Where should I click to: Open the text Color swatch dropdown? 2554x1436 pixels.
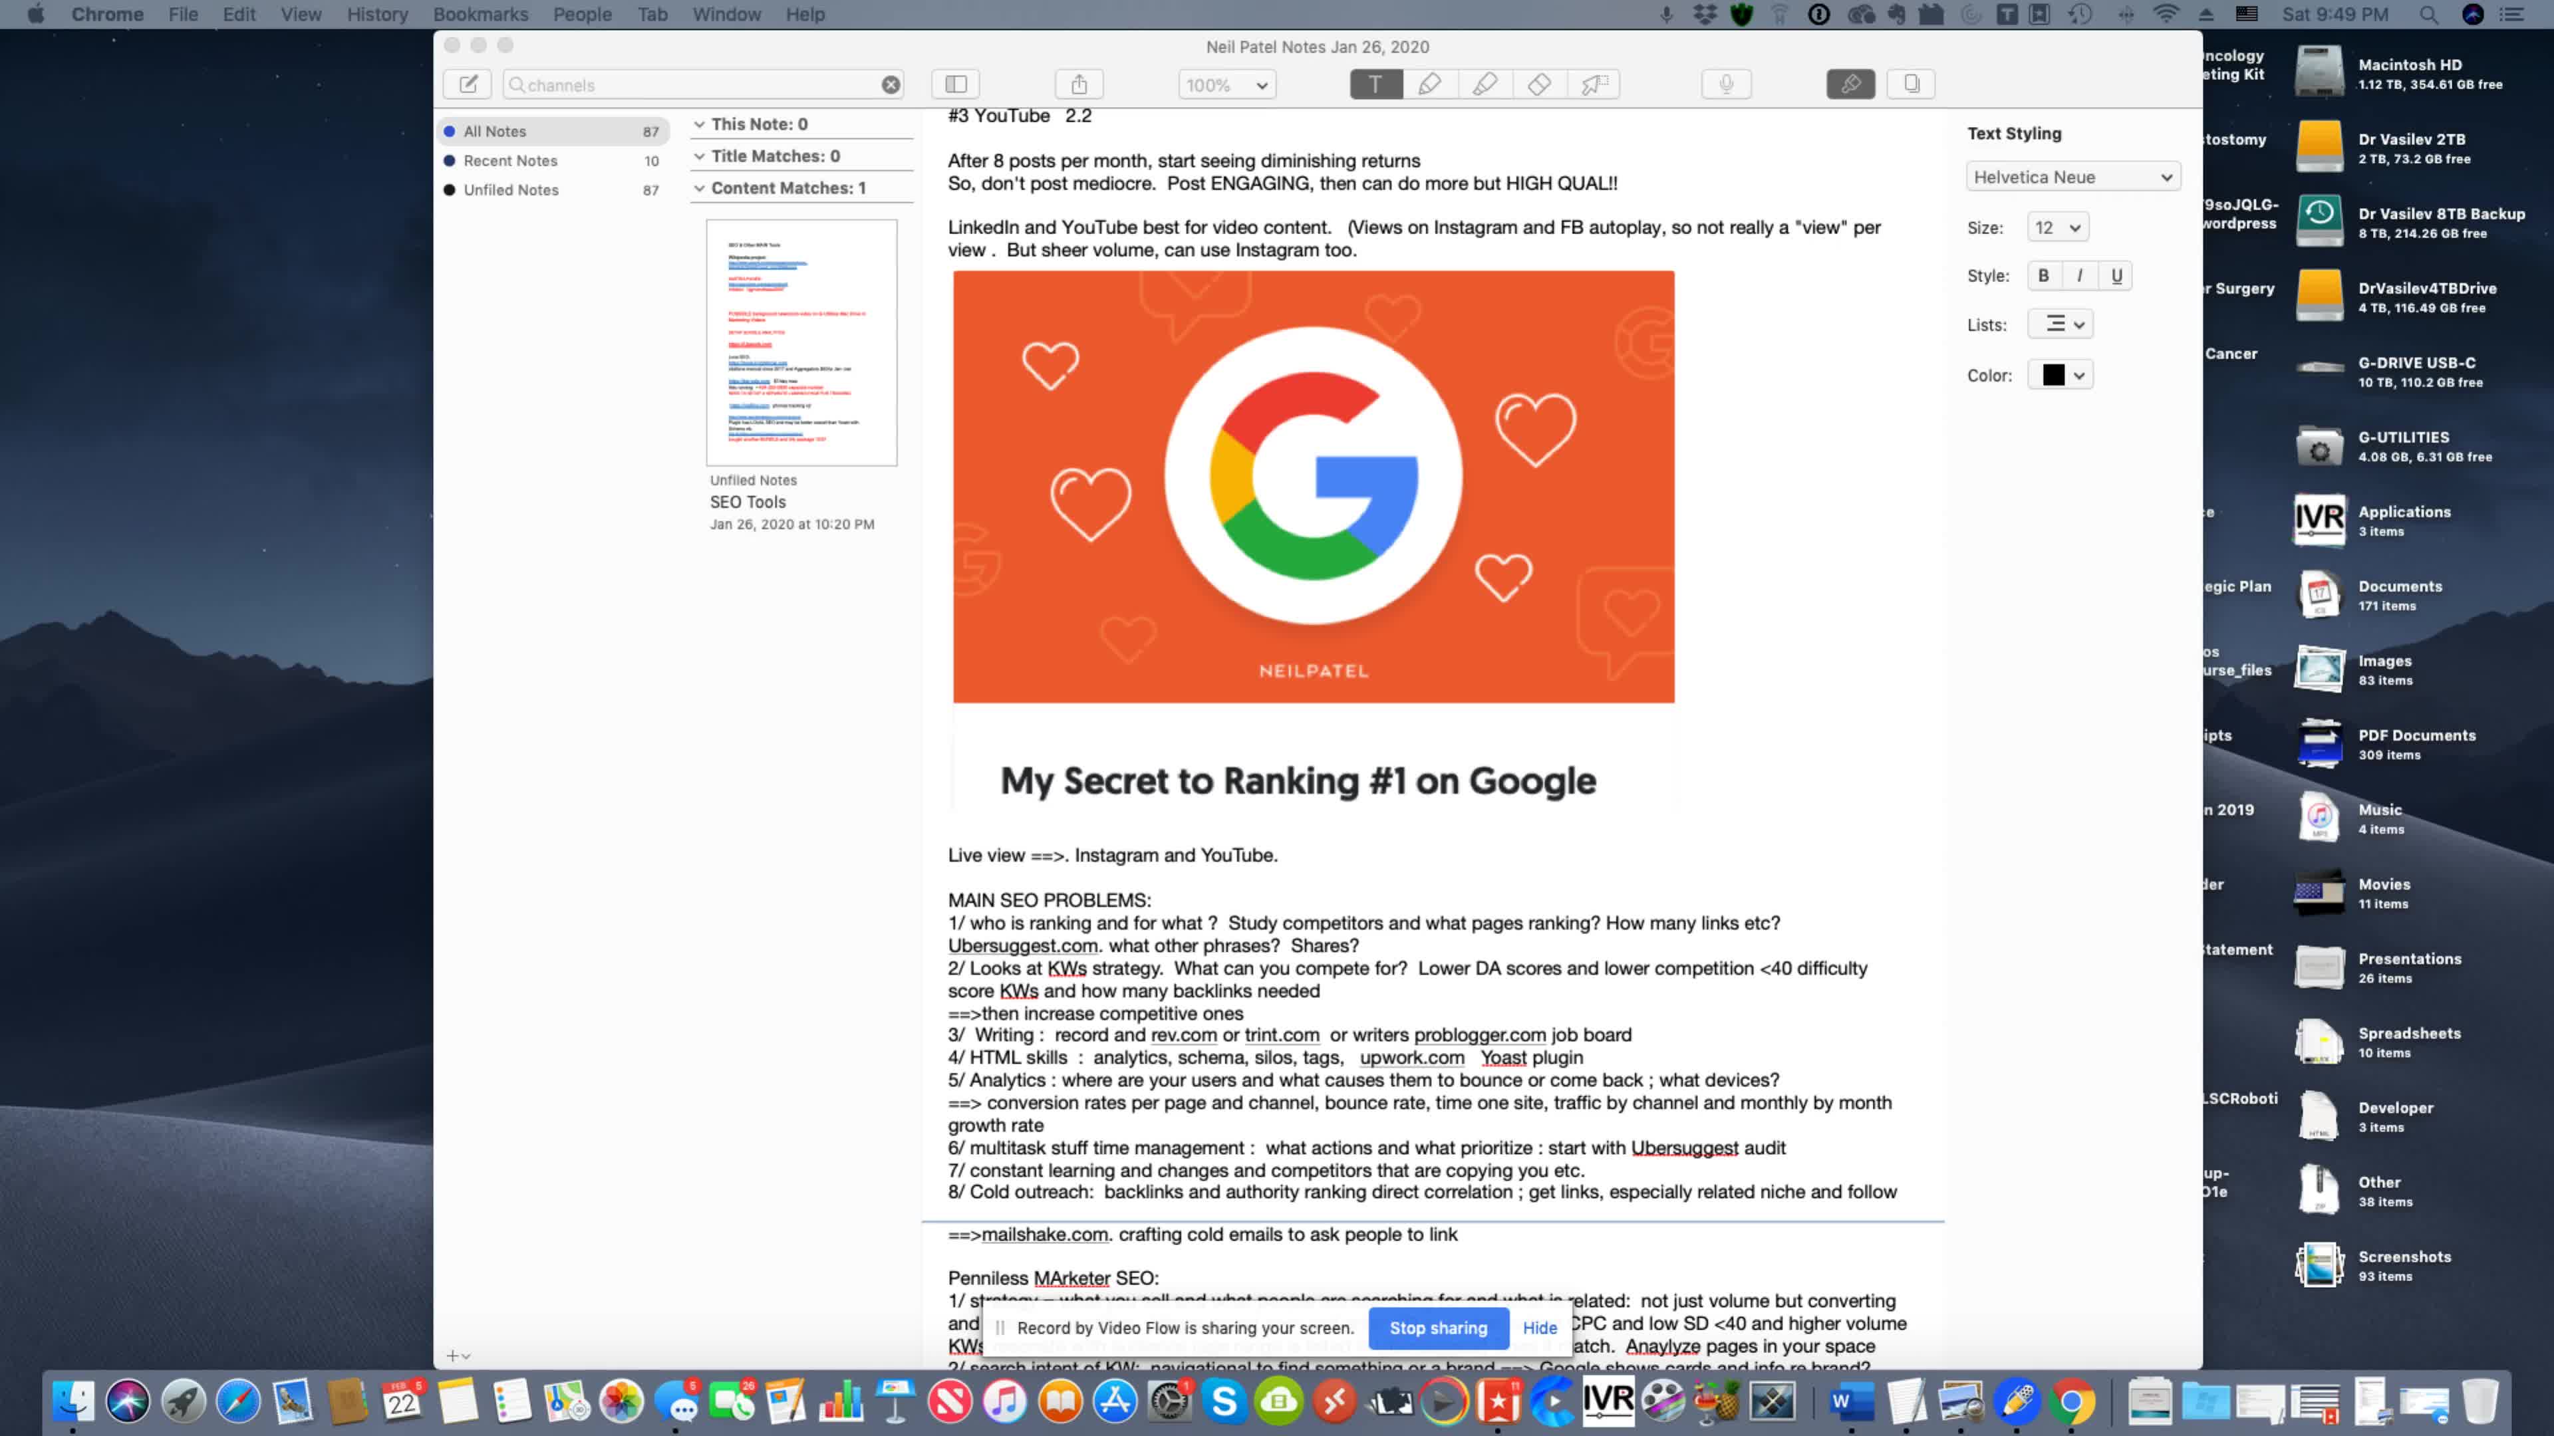(x=2060, y=374)
